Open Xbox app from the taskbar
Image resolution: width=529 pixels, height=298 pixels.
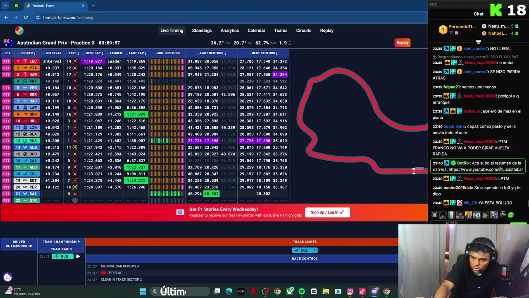coord(290,292)
